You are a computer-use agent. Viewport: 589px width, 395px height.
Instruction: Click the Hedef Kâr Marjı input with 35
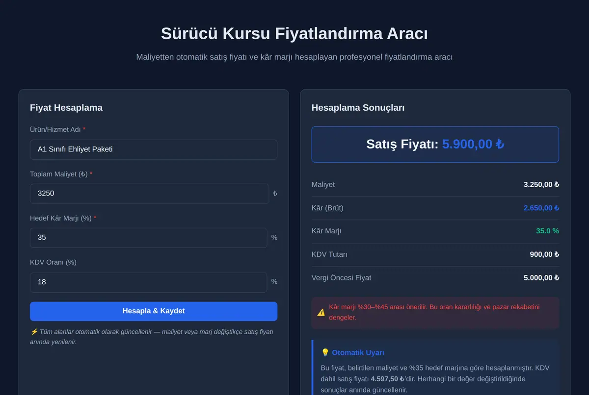pyautogui.click(x=148, y=238)
